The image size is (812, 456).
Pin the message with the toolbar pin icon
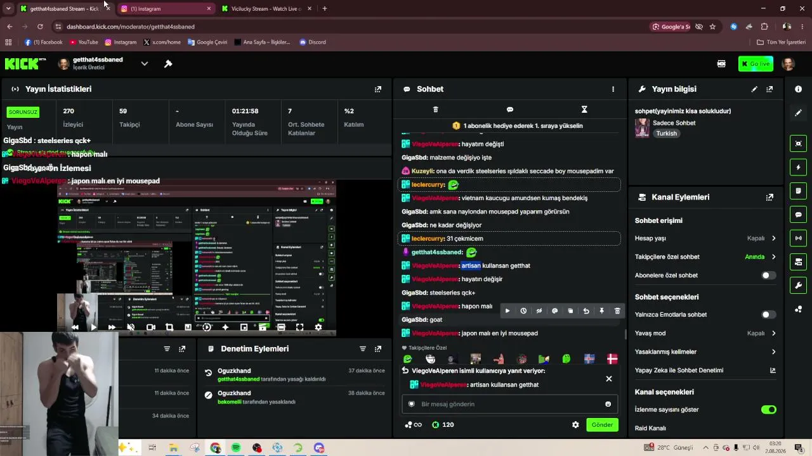point(602,311)
